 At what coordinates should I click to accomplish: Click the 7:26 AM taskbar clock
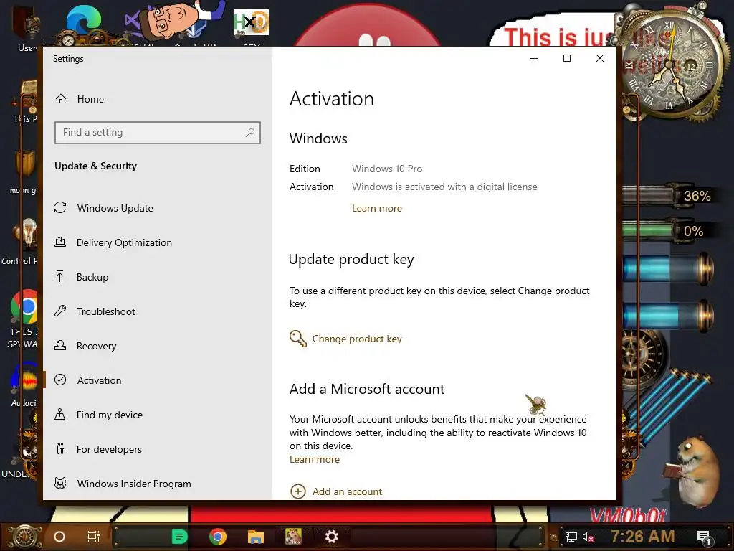[x=643, y=537]
